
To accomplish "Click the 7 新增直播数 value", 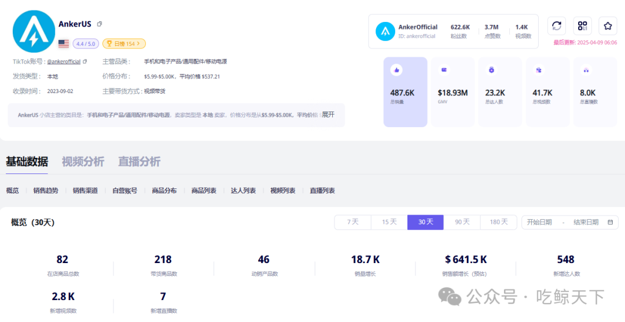I will pos(163,297).
